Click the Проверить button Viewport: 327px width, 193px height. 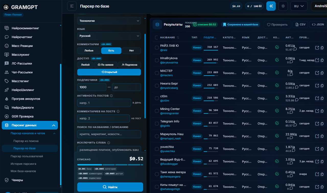pyautogui.click(x=277, y=25)
